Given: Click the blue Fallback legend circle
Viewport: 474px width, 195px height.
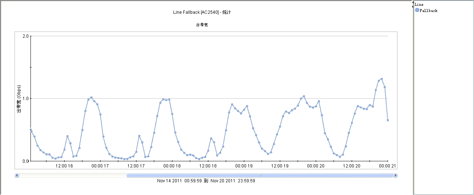Looking at the screenshot, I should [x=417, y=10].
